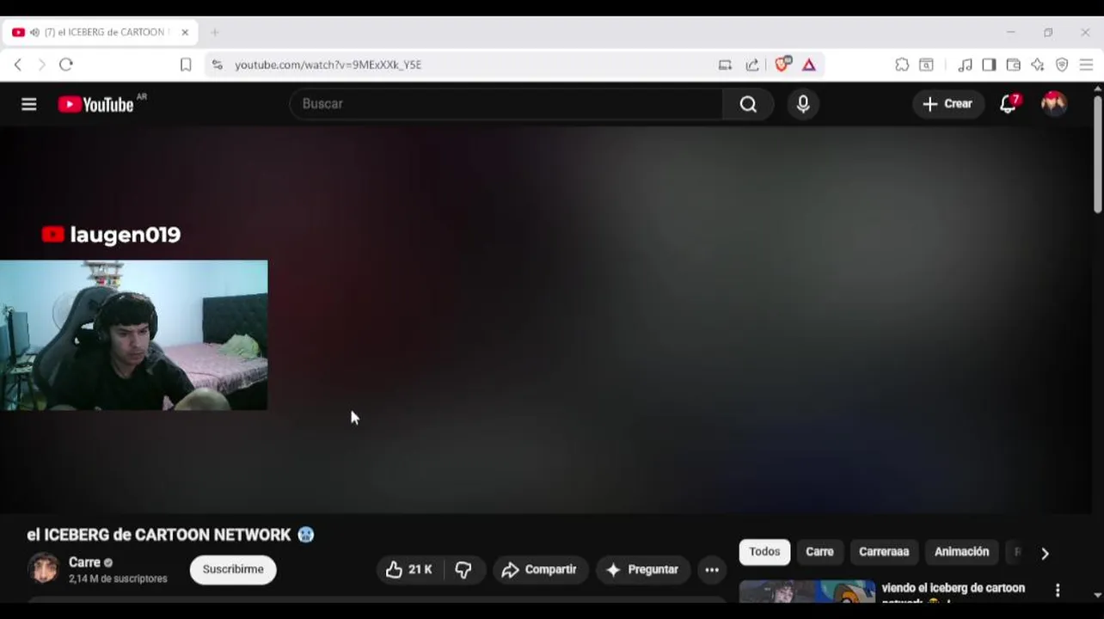
Task: Open the Leo AI sparkle icon
Action: click(x=1038, y=64)
